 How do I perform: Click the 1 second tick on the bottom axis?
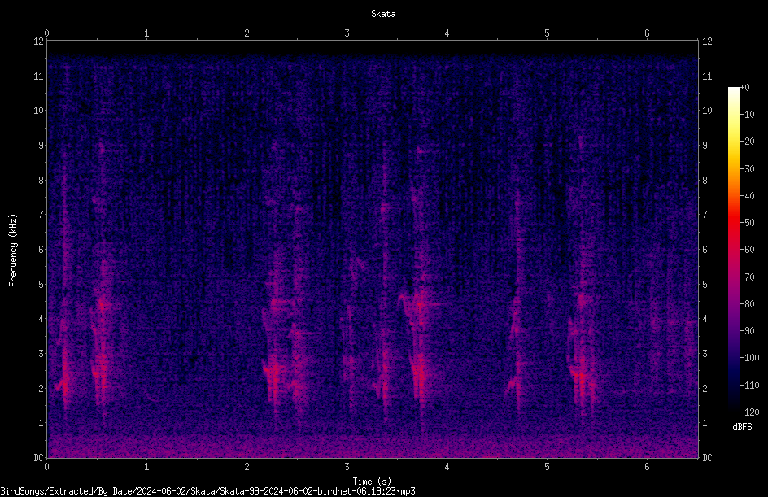tap(146, 467)
